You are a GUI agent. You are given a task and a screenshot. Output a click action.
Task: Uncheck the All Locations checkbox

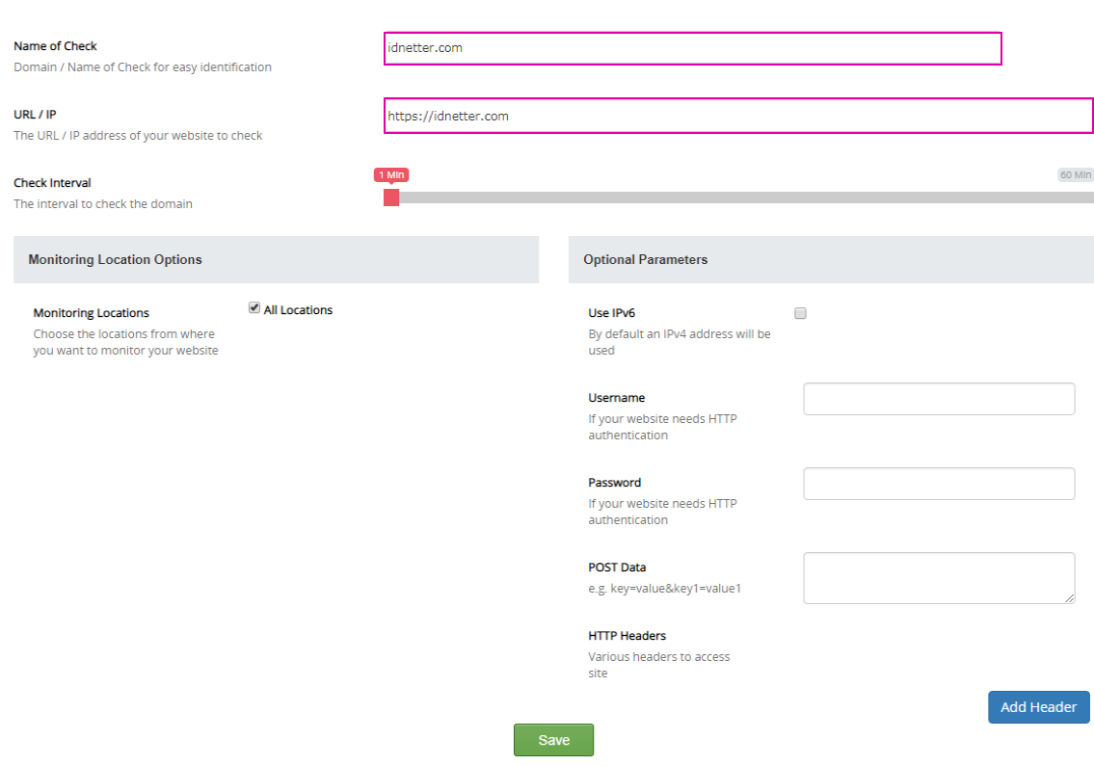[x=254, y=308]
